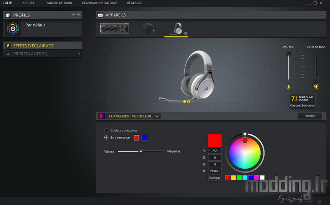This screenshot has width=330, height=205.
Task: Open Préréglages EQ section
Action: point(43,54)
